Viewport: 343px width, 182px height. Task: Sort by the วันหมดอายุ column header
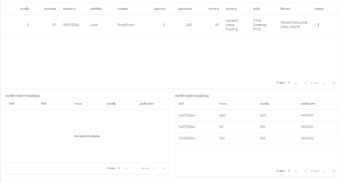click(69, 9)
